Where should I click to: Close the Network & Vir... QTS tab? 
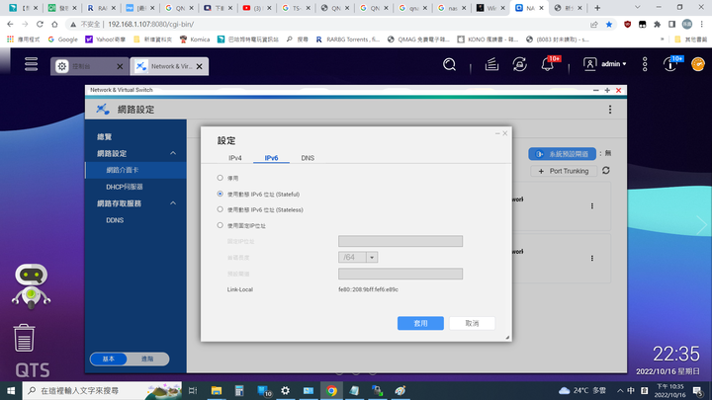(200, 66)
